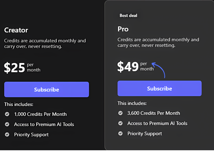Click "This includes:" label under Creator plan

click(x=19, y=104)
